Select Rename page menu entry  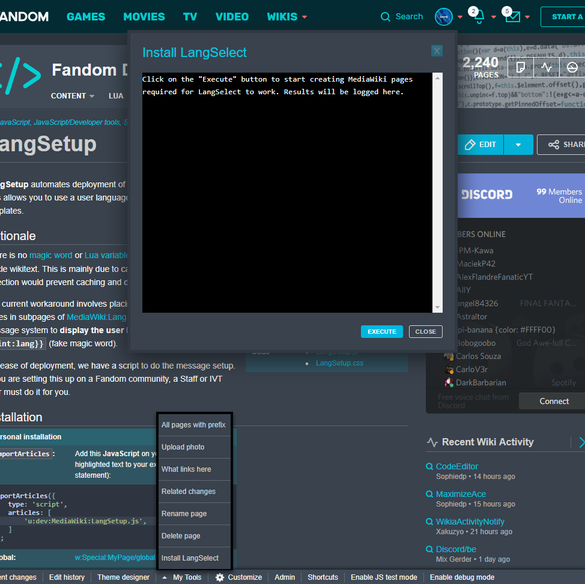(193, 514)
